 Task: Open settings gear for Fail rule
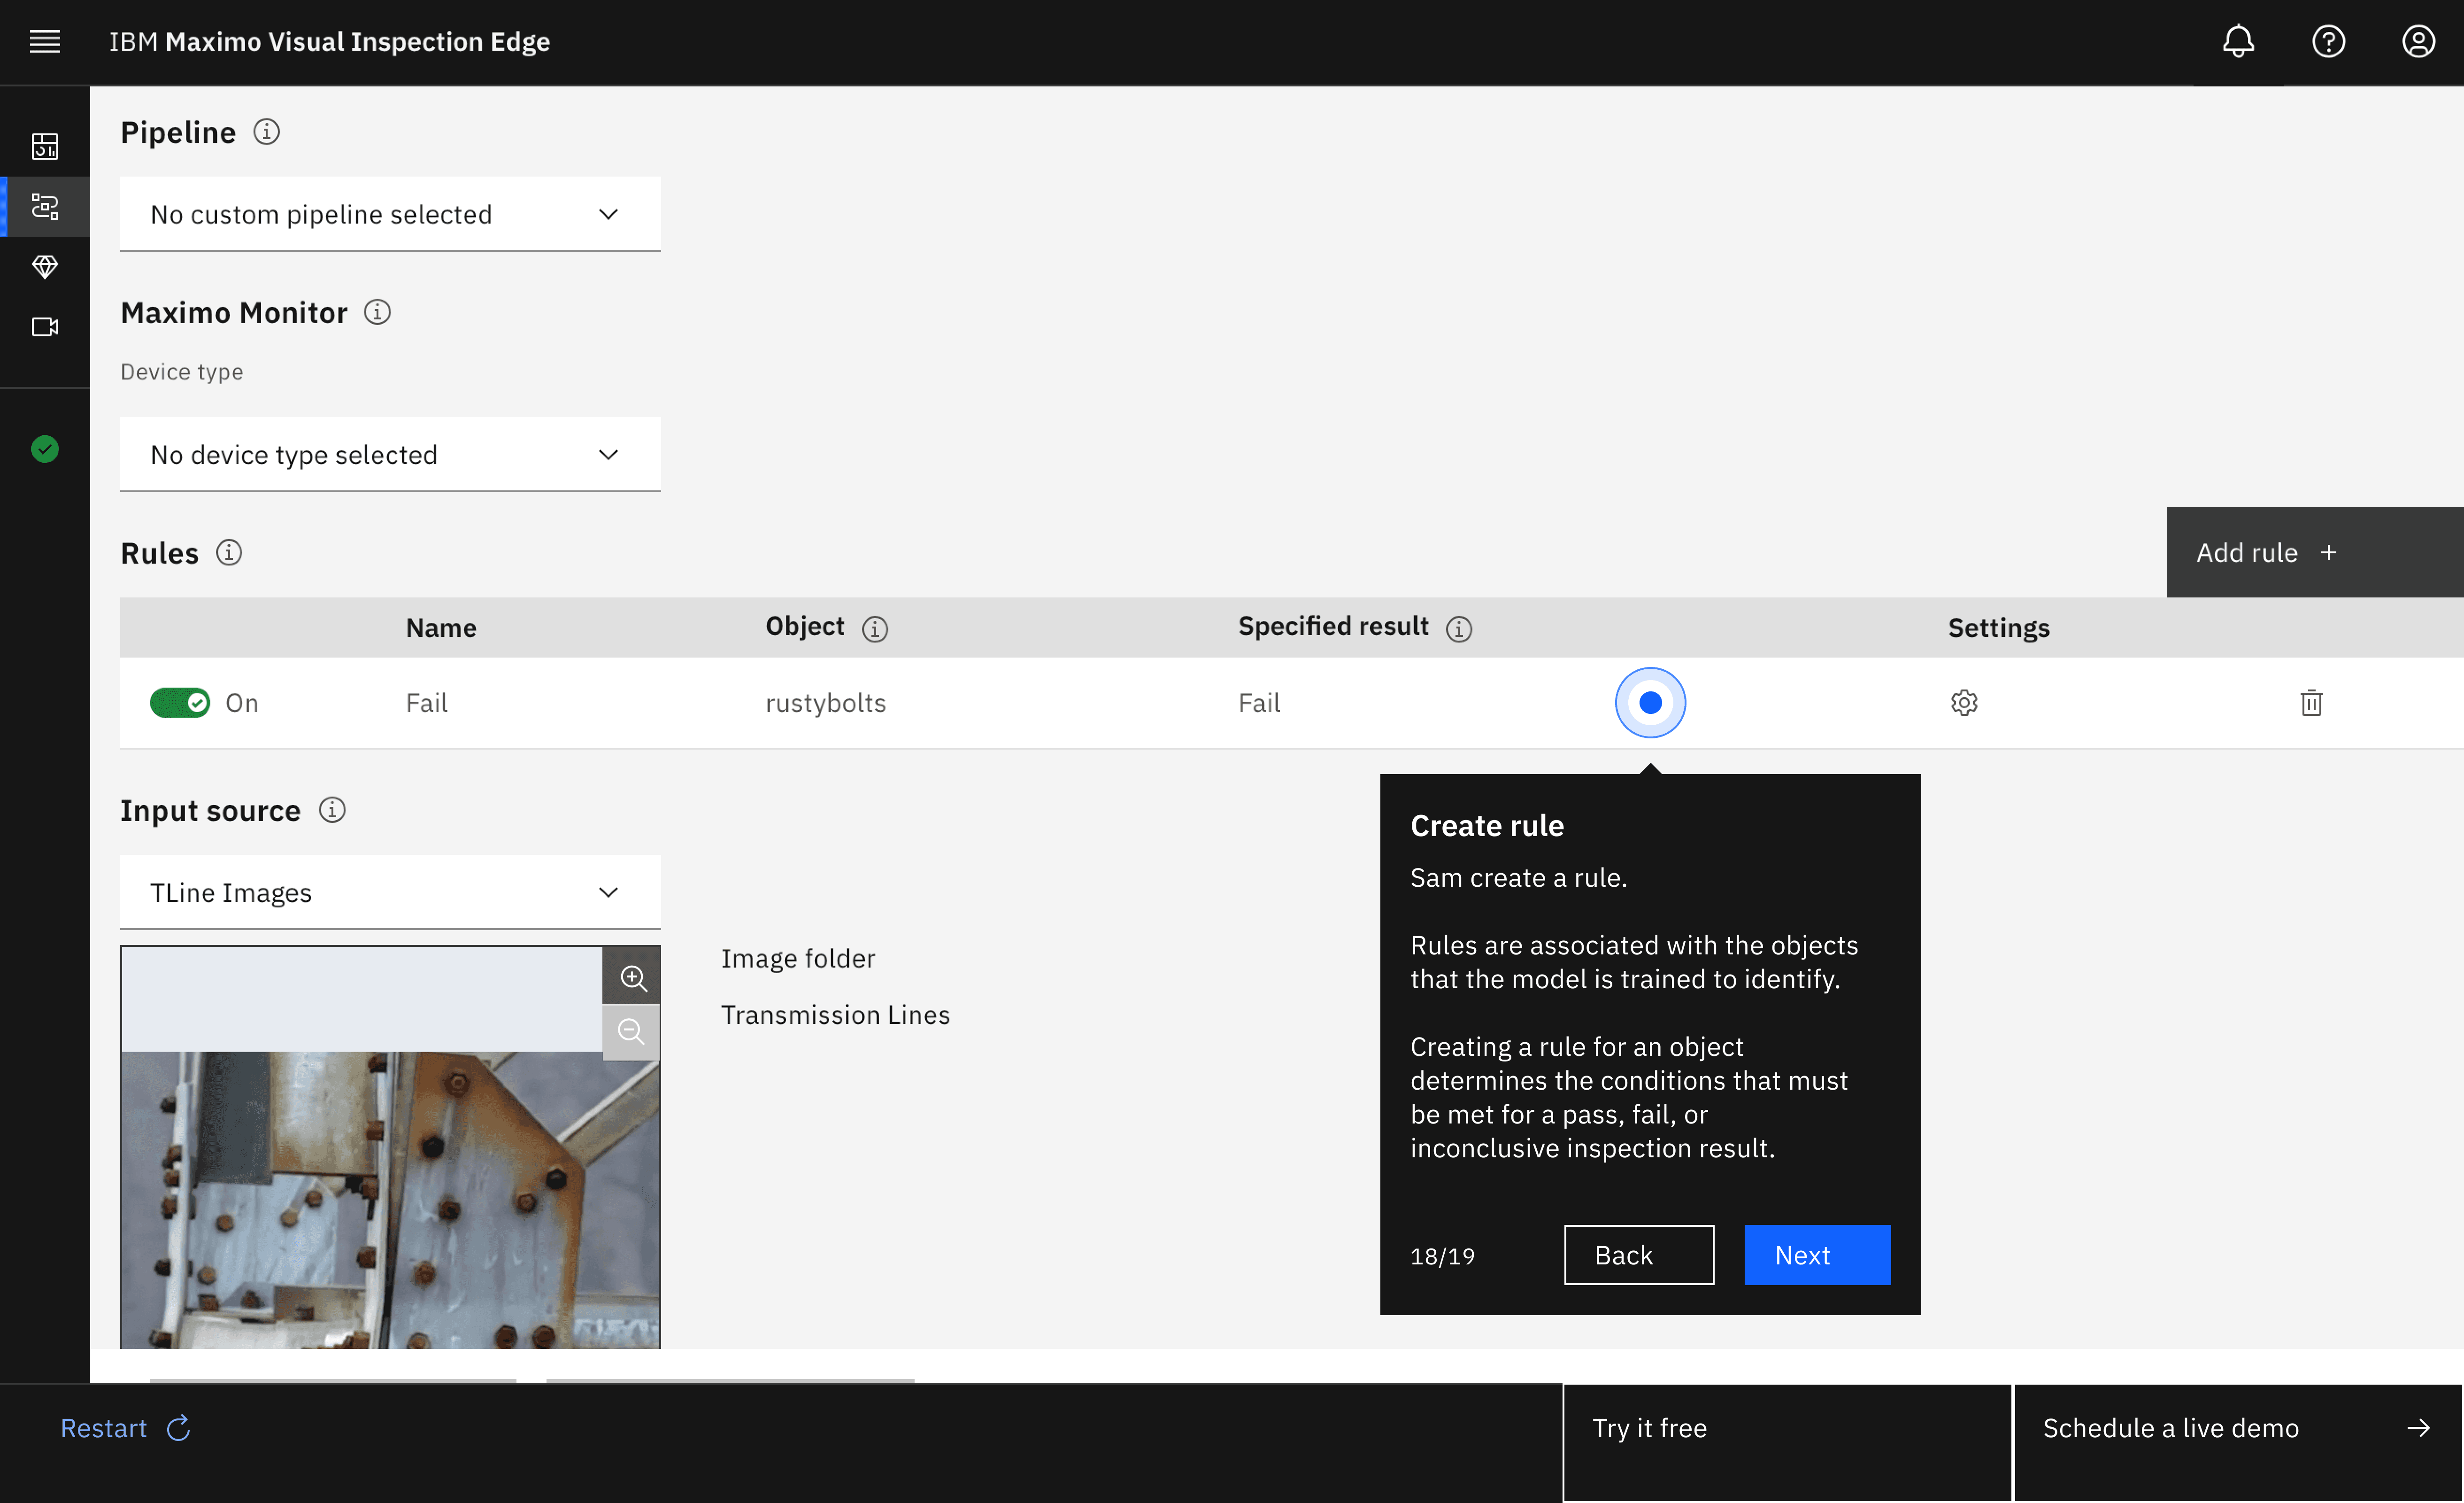click(x=1964, y=703)
